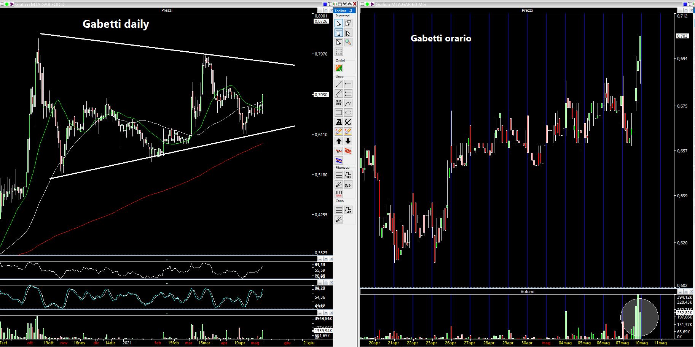Click the 10mag date label on hourly axis
The width and height of the screenshot is (695, 347).
coord(641,343)
